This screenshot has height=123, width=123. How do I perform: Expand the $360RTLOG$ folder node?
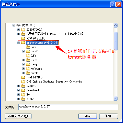[x=18, y=30]
